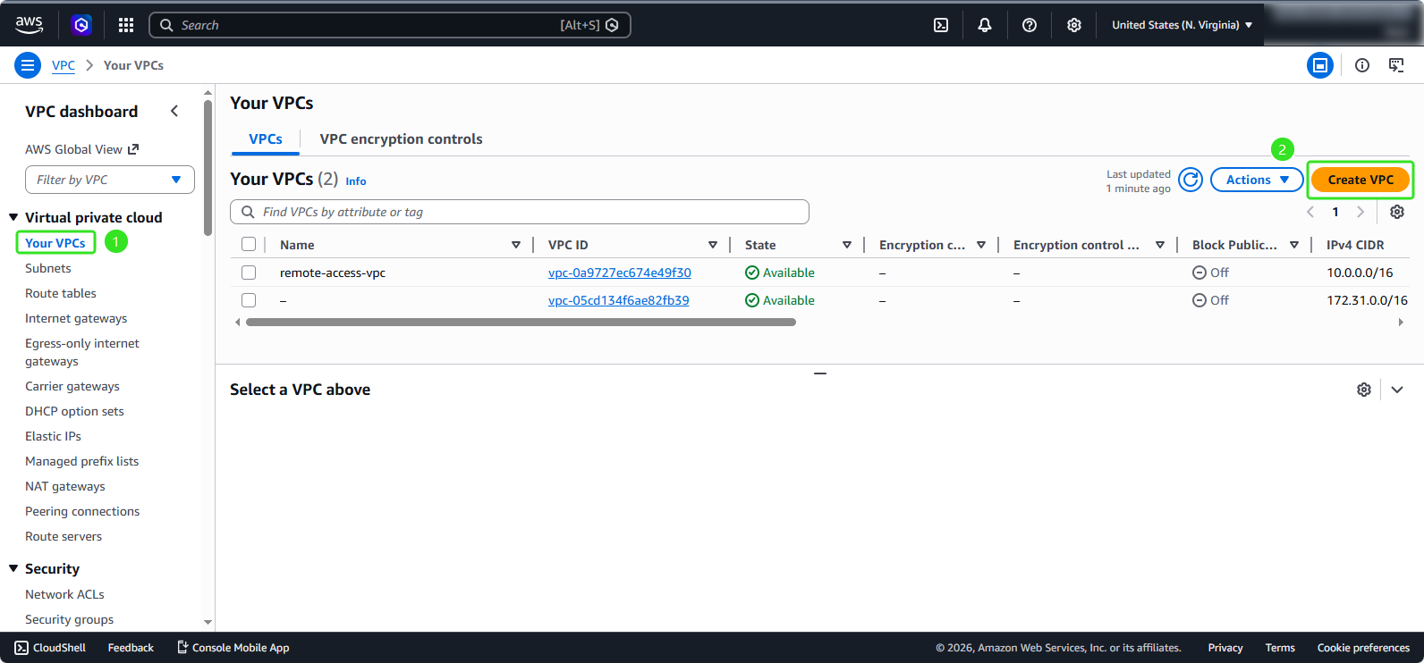Open the vpc-0a9727ec674e49f30 link
The width and height of the screenshot is (1424, 663).
click(620, 273)
